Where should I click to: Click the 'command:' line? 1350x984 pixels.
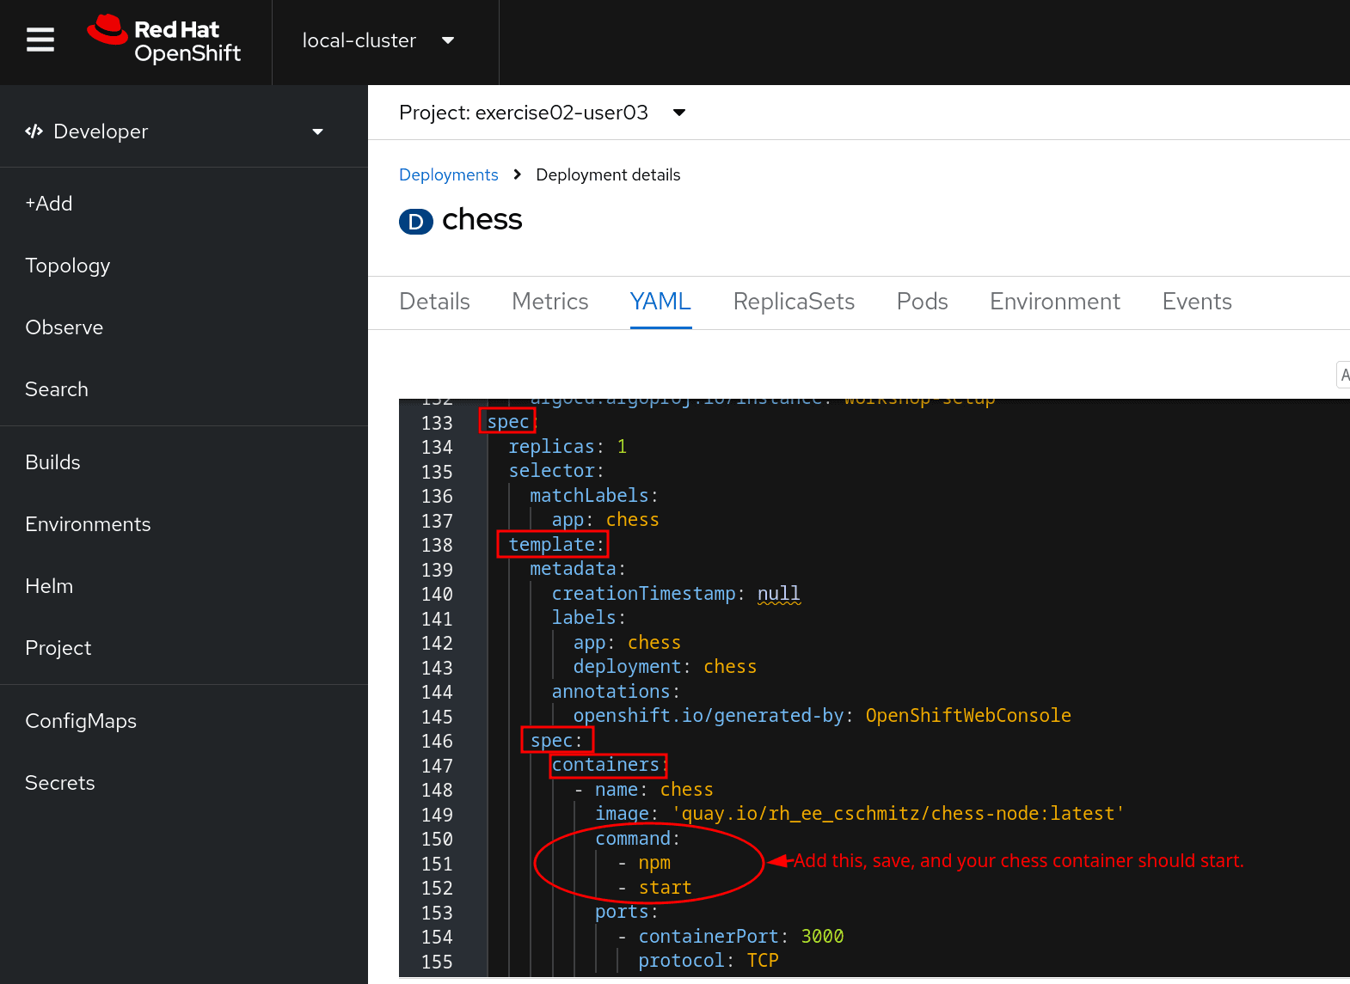click(637, 839)
